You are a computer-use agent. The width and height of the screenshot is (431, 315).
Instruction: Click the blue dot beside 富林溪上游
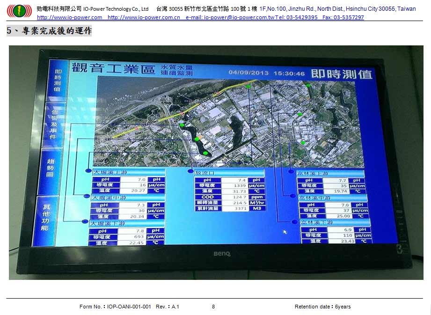point(292,172)
